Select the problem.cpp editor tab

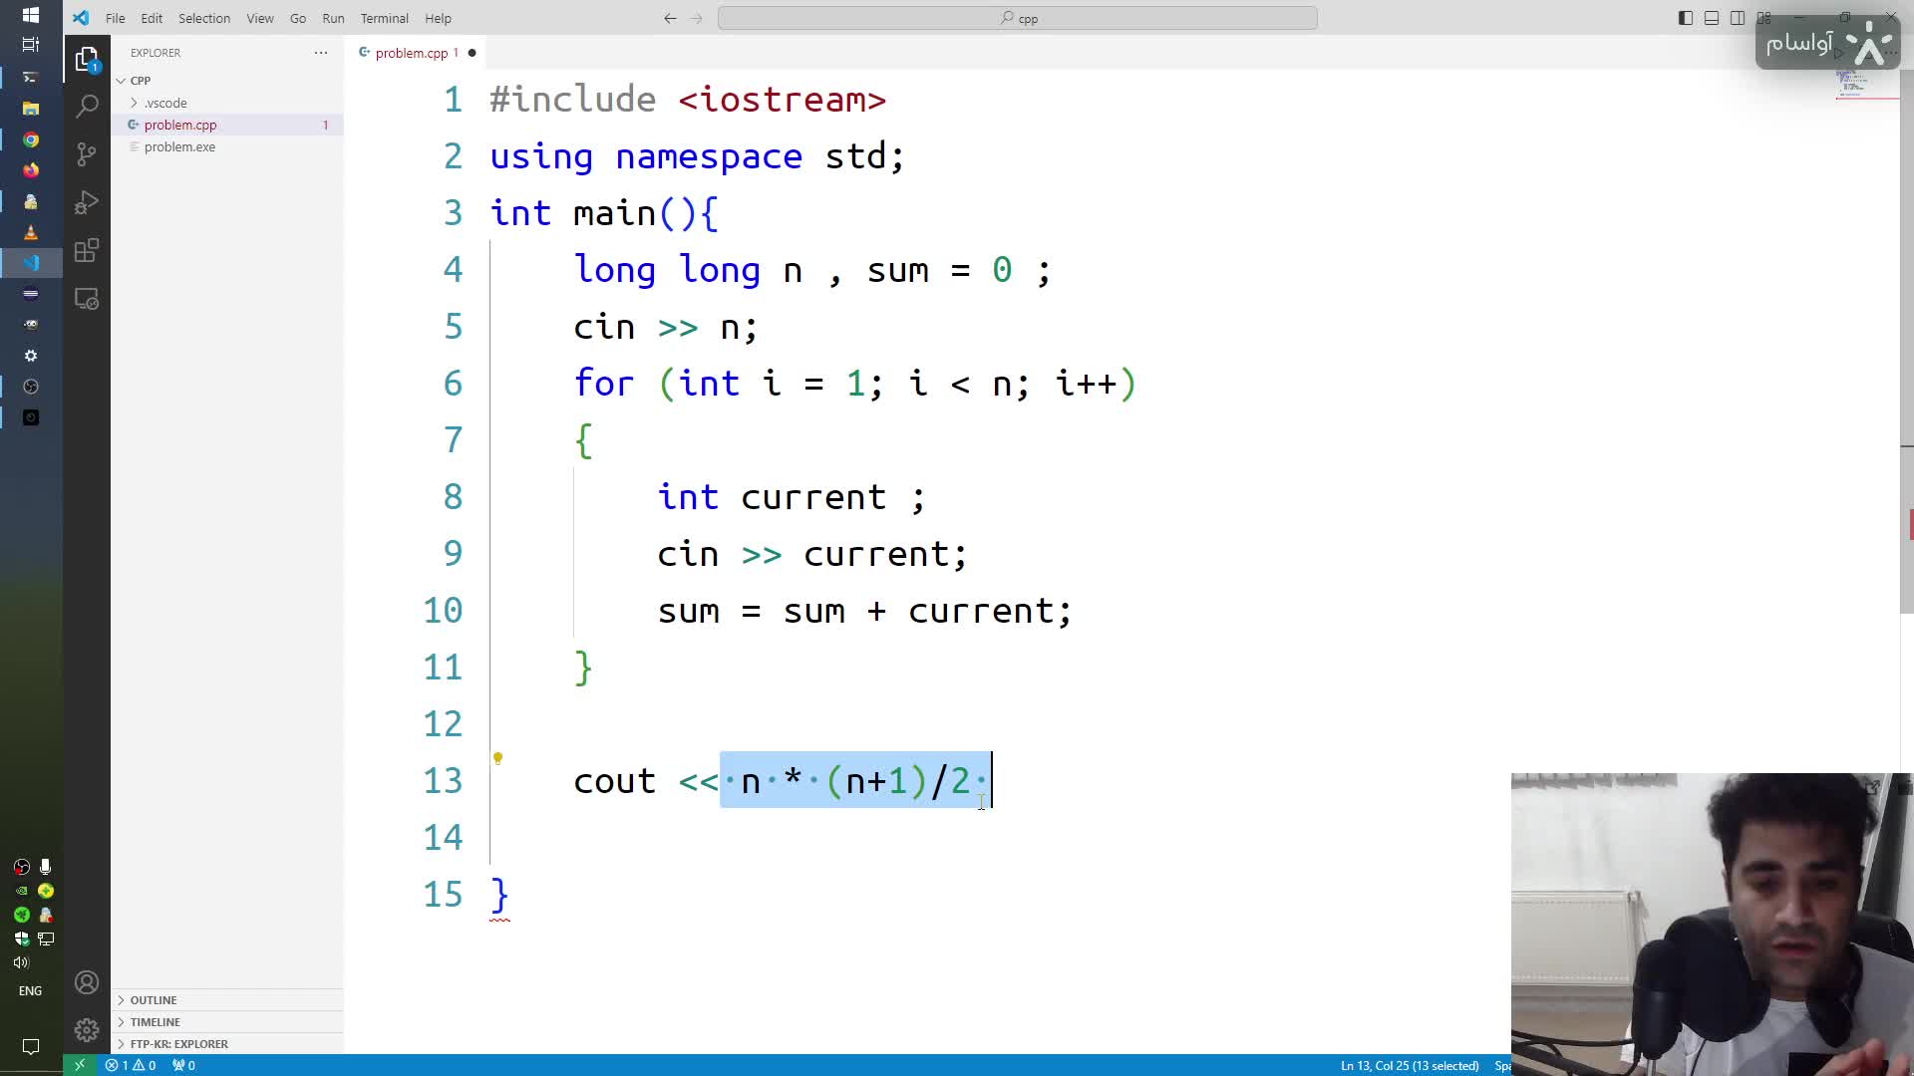tap(411, 53)
